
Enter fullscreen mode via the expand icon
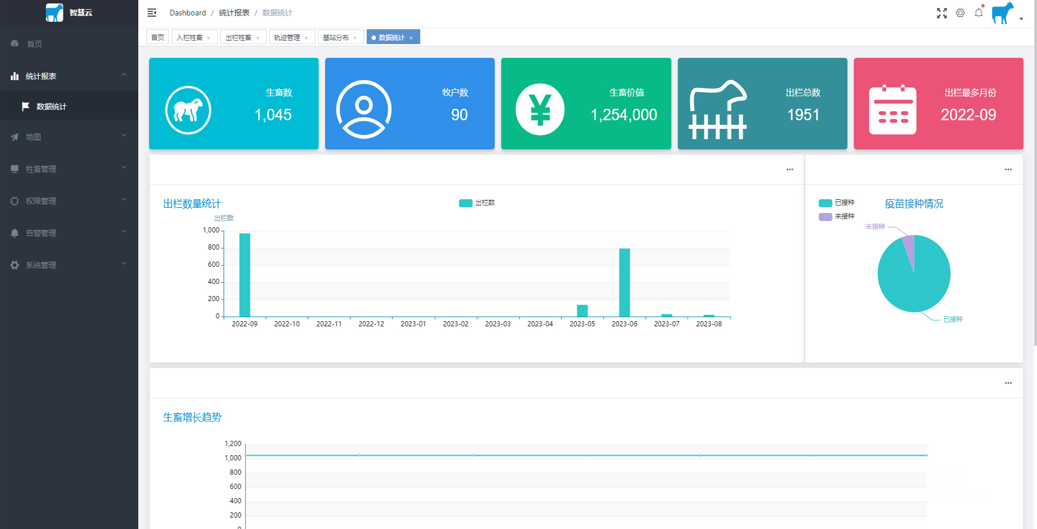point(941,13)
